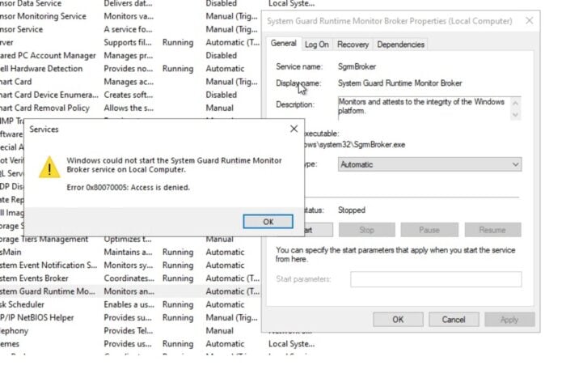Click Local Syste... log on value in Themes row
Image resolution: width=566 pixels, height=378 pixels.
coord(291,344)
